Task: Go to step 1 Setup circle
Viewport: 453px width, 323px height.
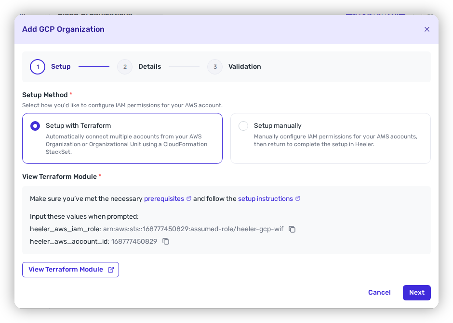Action: pyautogui.click(x=38, y=67)
